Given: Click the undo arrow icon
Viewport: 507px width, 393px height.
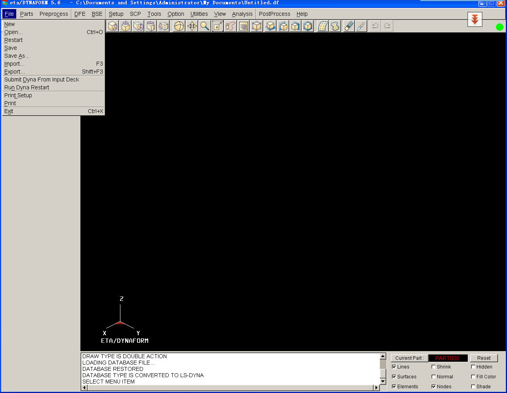Looking at the screenshot, I should click(x=375, y=26).
